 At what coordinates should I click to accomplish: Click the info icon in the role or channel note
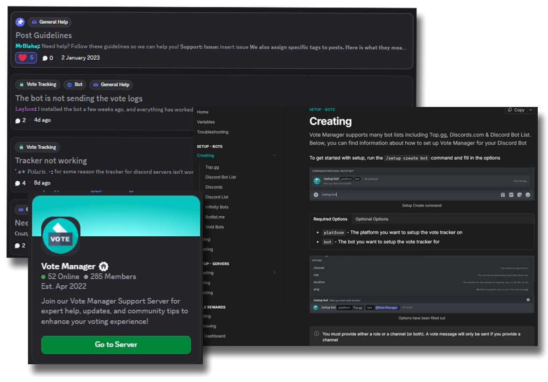coord(317,334)
